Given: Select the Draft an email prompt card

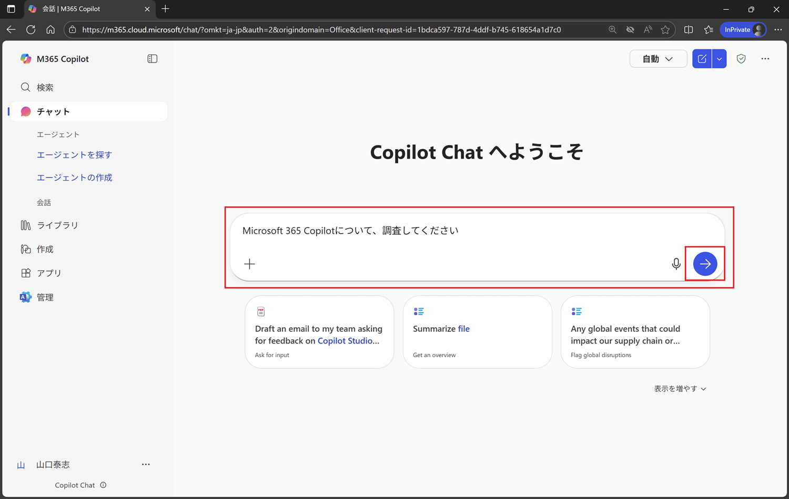Looking at the screenshot, I should (319, 332).
